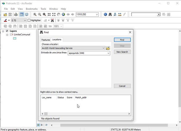Click the Match_addr column header

click(x=81, y=97)
